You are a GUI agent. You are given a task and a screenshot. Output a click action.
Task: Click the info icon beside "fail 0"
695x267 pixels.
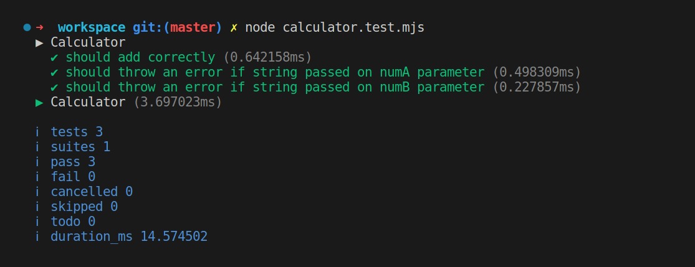pos(39,177)
